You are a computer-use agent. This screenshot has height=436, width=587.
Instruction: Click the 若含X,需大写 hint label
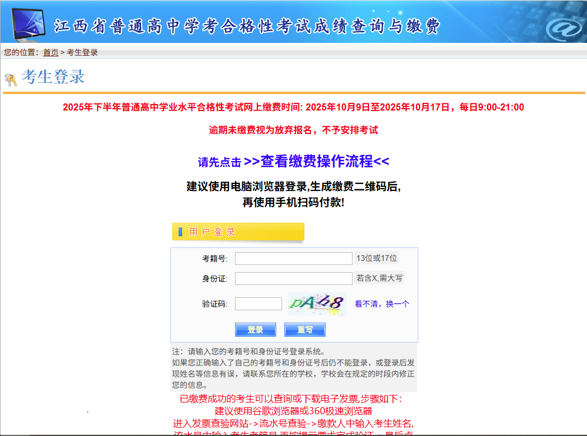[x=379, y=278]
